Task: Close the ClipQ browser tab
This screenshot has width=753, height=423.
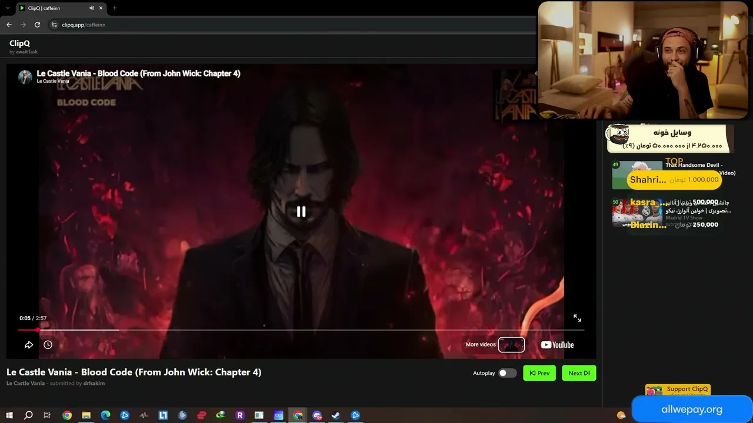Action: [101, 8]
